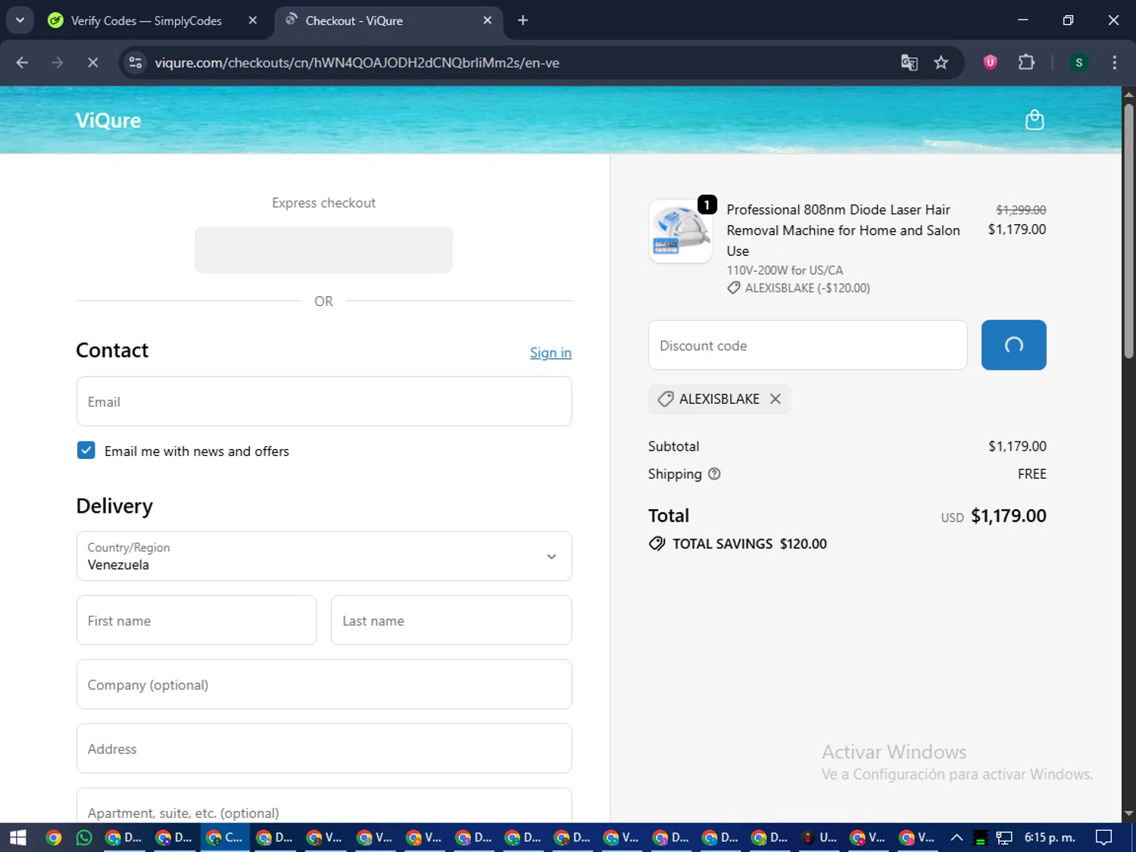The image size is (1136, 852).
Task: Go back to previous page
Action: (x=22, y=63)
